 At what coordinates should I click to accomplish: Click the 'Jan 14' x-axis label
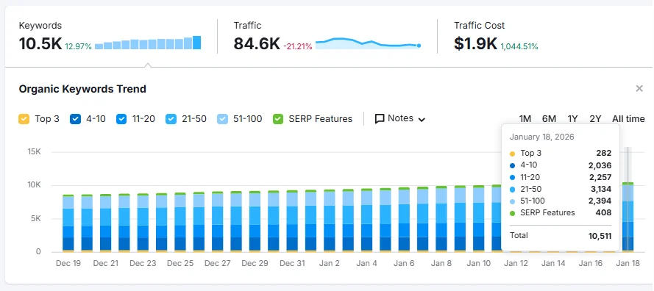pos(553,264)
